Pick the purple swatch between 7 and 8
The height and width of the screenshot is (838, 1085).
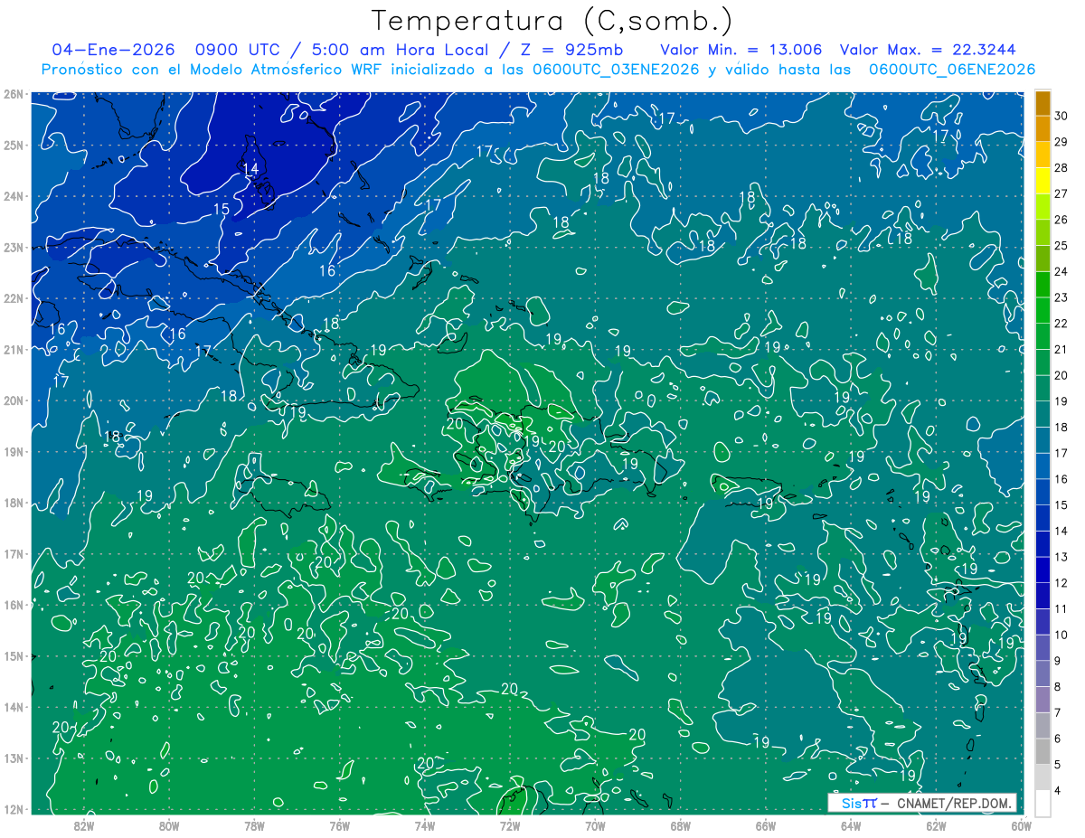[x=1043, y=700]
